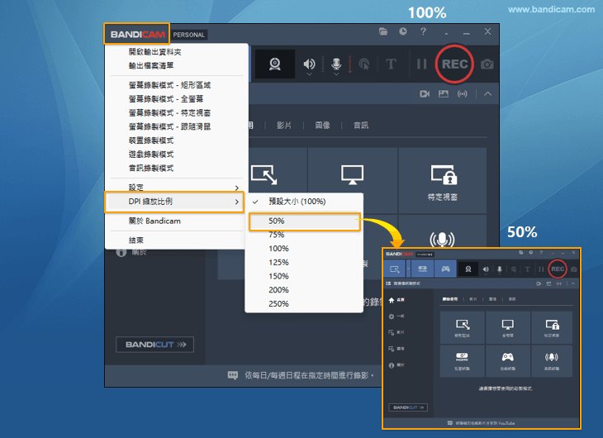Mute the speaker sound icon
This screenshot has height=438, width=603.
coord(309,64)
